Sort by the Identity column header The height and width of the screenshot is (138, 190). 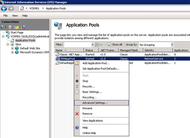[158, 50]
